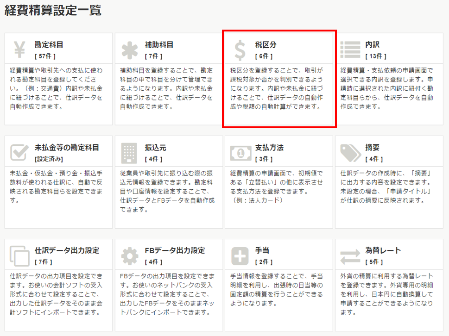The height and width of the screenshot is (336, 449).
Task: Open FBデータ出力設定 title
Action: pyautogui.click(x=175, y=250)
